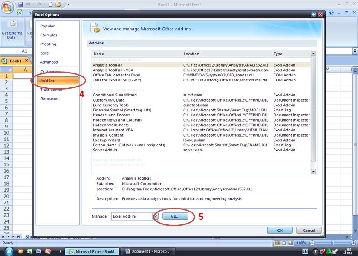Viewport: 358px width, 256px height.
Task: Select row 5 header in worksheet
Action: pyautogui.click(x=6, y=101)
